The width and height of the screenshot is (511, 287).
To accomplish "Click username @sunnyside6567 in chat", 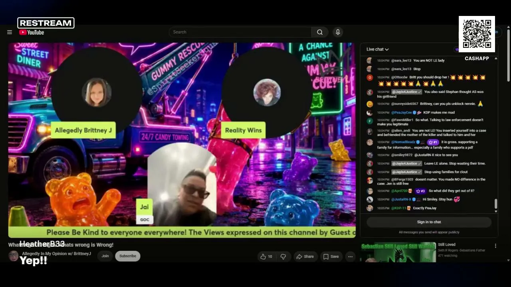I will point(404,104).
